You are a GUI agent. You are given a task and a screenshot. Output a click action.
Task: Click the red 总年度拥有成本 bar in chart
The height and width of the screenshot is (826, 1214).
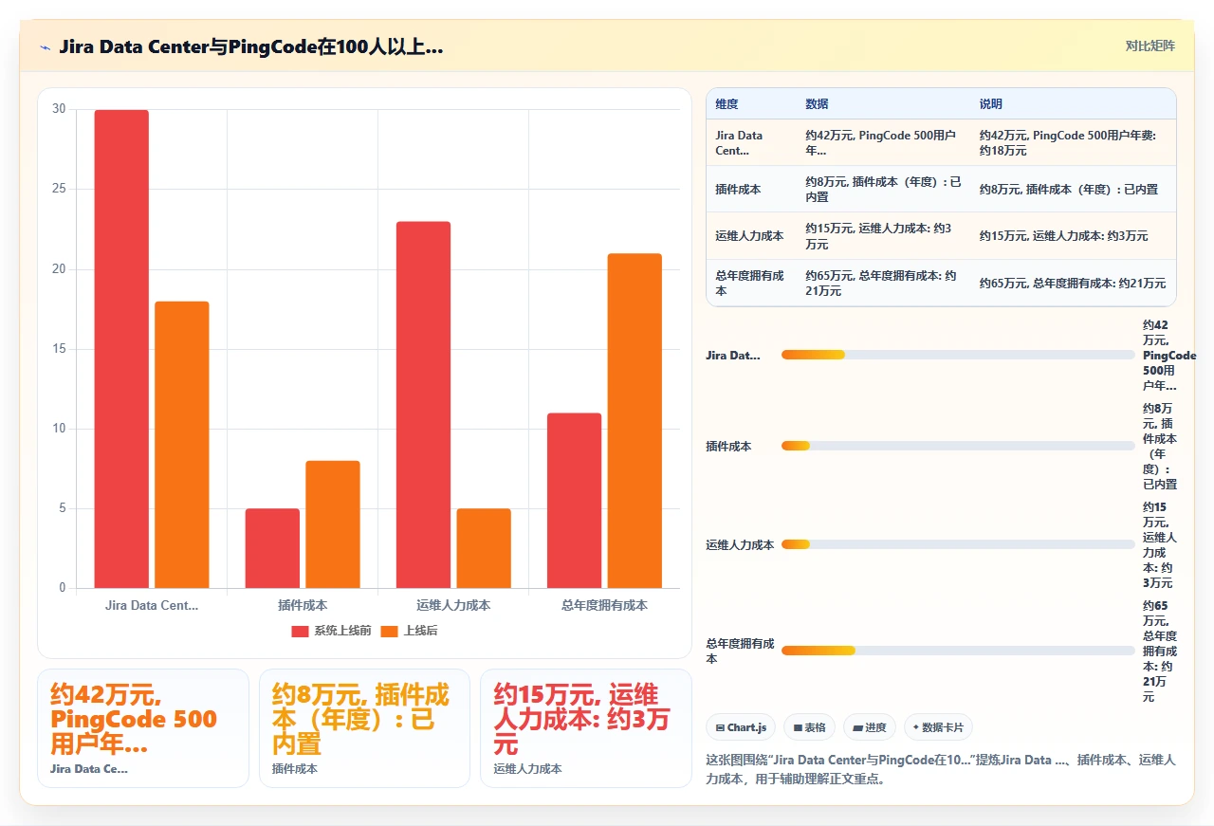click(574, 501)
